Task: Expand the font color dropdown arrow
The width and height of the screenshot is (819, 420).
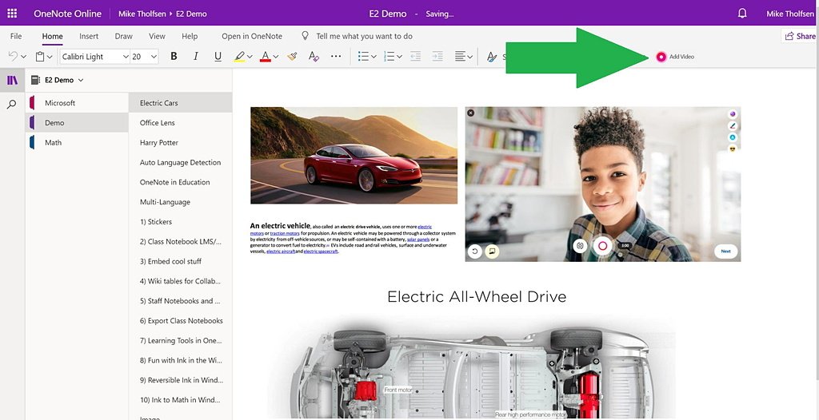Action: (x=276, y=57)
